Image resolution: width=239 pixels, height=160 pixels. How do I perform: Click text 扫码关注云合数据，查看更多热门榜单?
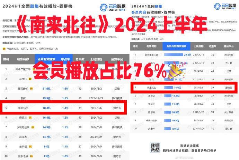189,150
